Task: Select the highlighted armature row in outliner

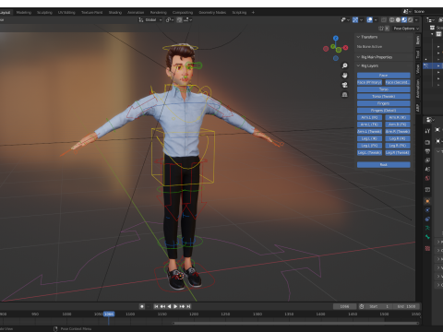Action: 433,65
